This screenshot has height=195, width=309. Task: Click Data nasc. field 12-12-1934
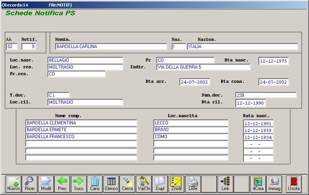pyautogui.click(x=258, y=137)
